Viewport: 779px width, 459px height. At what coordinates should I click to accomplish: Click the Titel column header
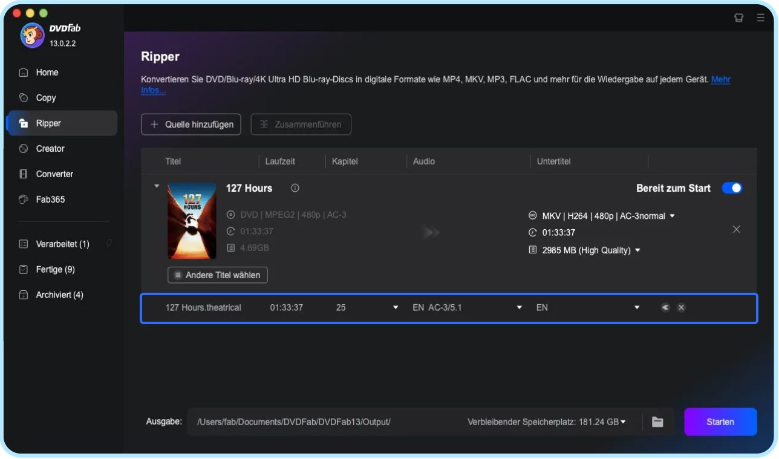tap(173, 161)
